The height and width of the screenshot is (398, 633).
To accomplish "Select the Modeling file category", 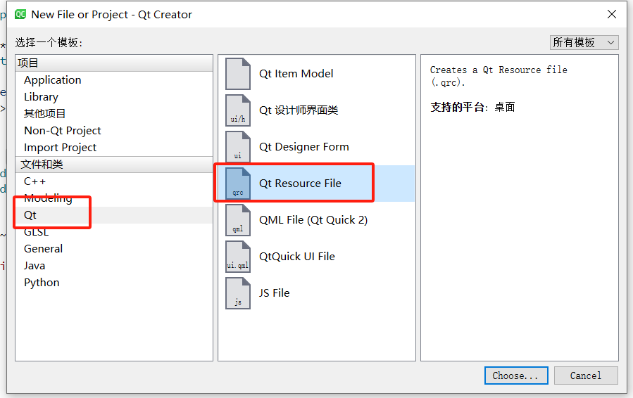I will click(48, 198).
